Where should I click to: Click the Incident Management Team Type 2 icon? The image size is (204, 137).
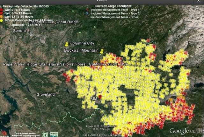[x=87, y=13]
